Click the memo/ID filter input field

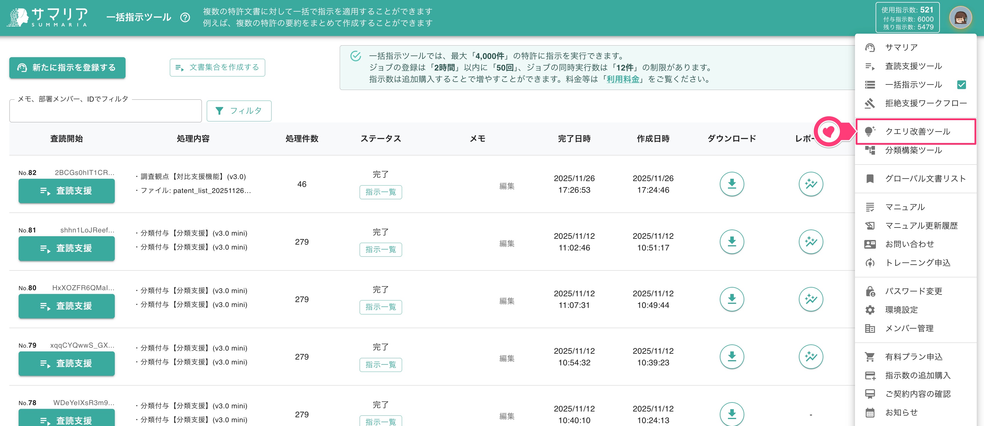(105, 111)
